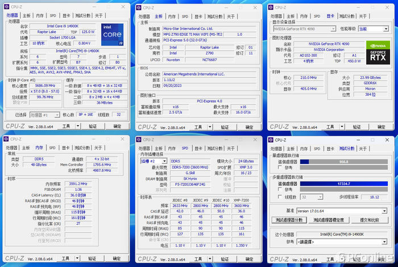Viewport: 398px width, 267px height.
Task: Click the memory size value 48 GBytes
Action: click(39, 165)
